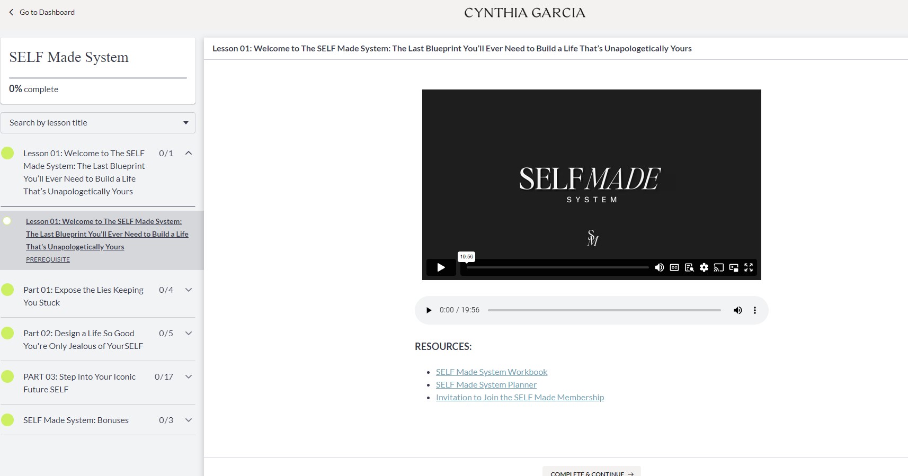Cast the video to a device
908x476 pixels.
click(719, 267)
